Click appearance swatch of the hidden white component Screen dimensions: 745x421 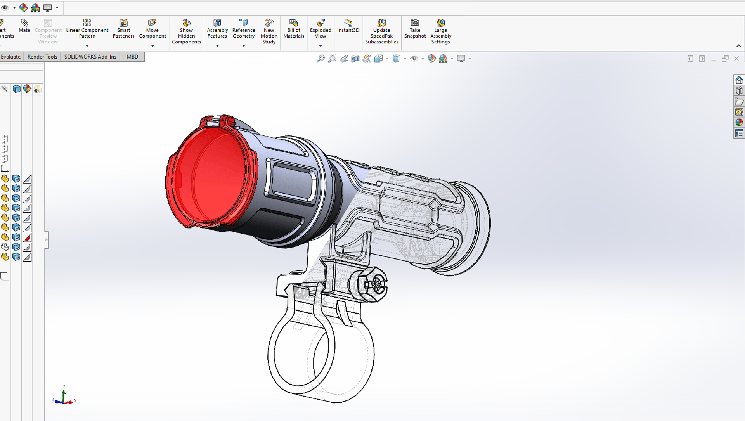[x=27, y=247]
